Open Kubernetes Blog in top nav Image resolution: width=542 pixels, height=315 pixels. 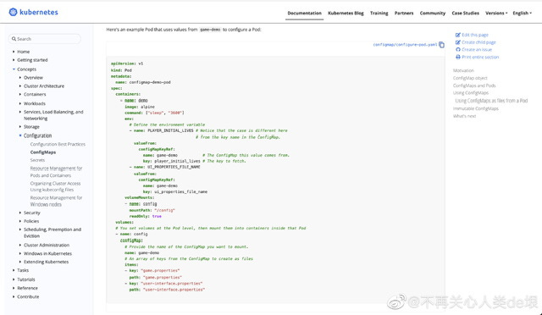click(x=346, y=14)
